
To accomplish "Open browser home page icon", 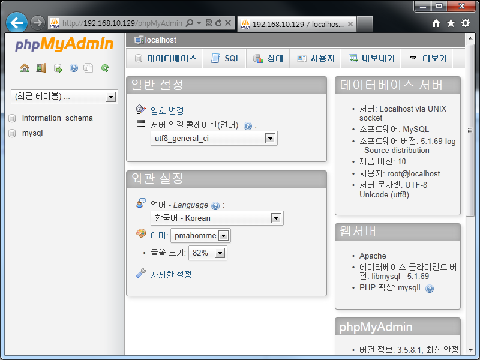I will click(x=436, y=23).
